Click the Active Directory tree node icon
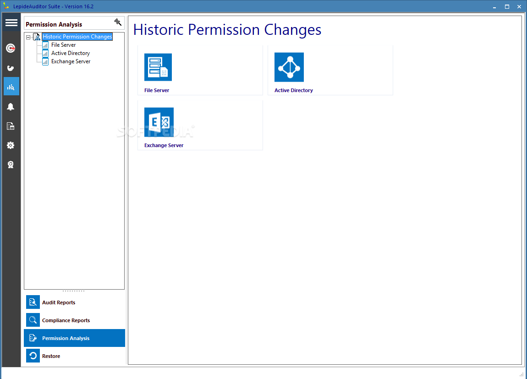Screen dimensions: 527x379 point(45,53)
